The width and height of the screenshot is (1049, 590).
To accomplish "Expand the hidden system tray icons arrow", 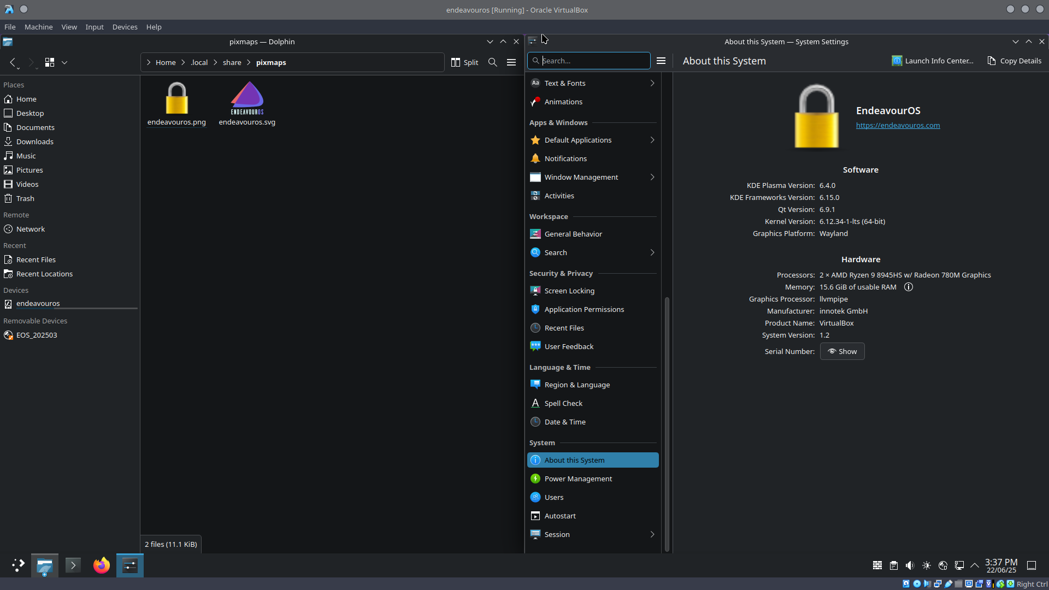I will point(975,565).
